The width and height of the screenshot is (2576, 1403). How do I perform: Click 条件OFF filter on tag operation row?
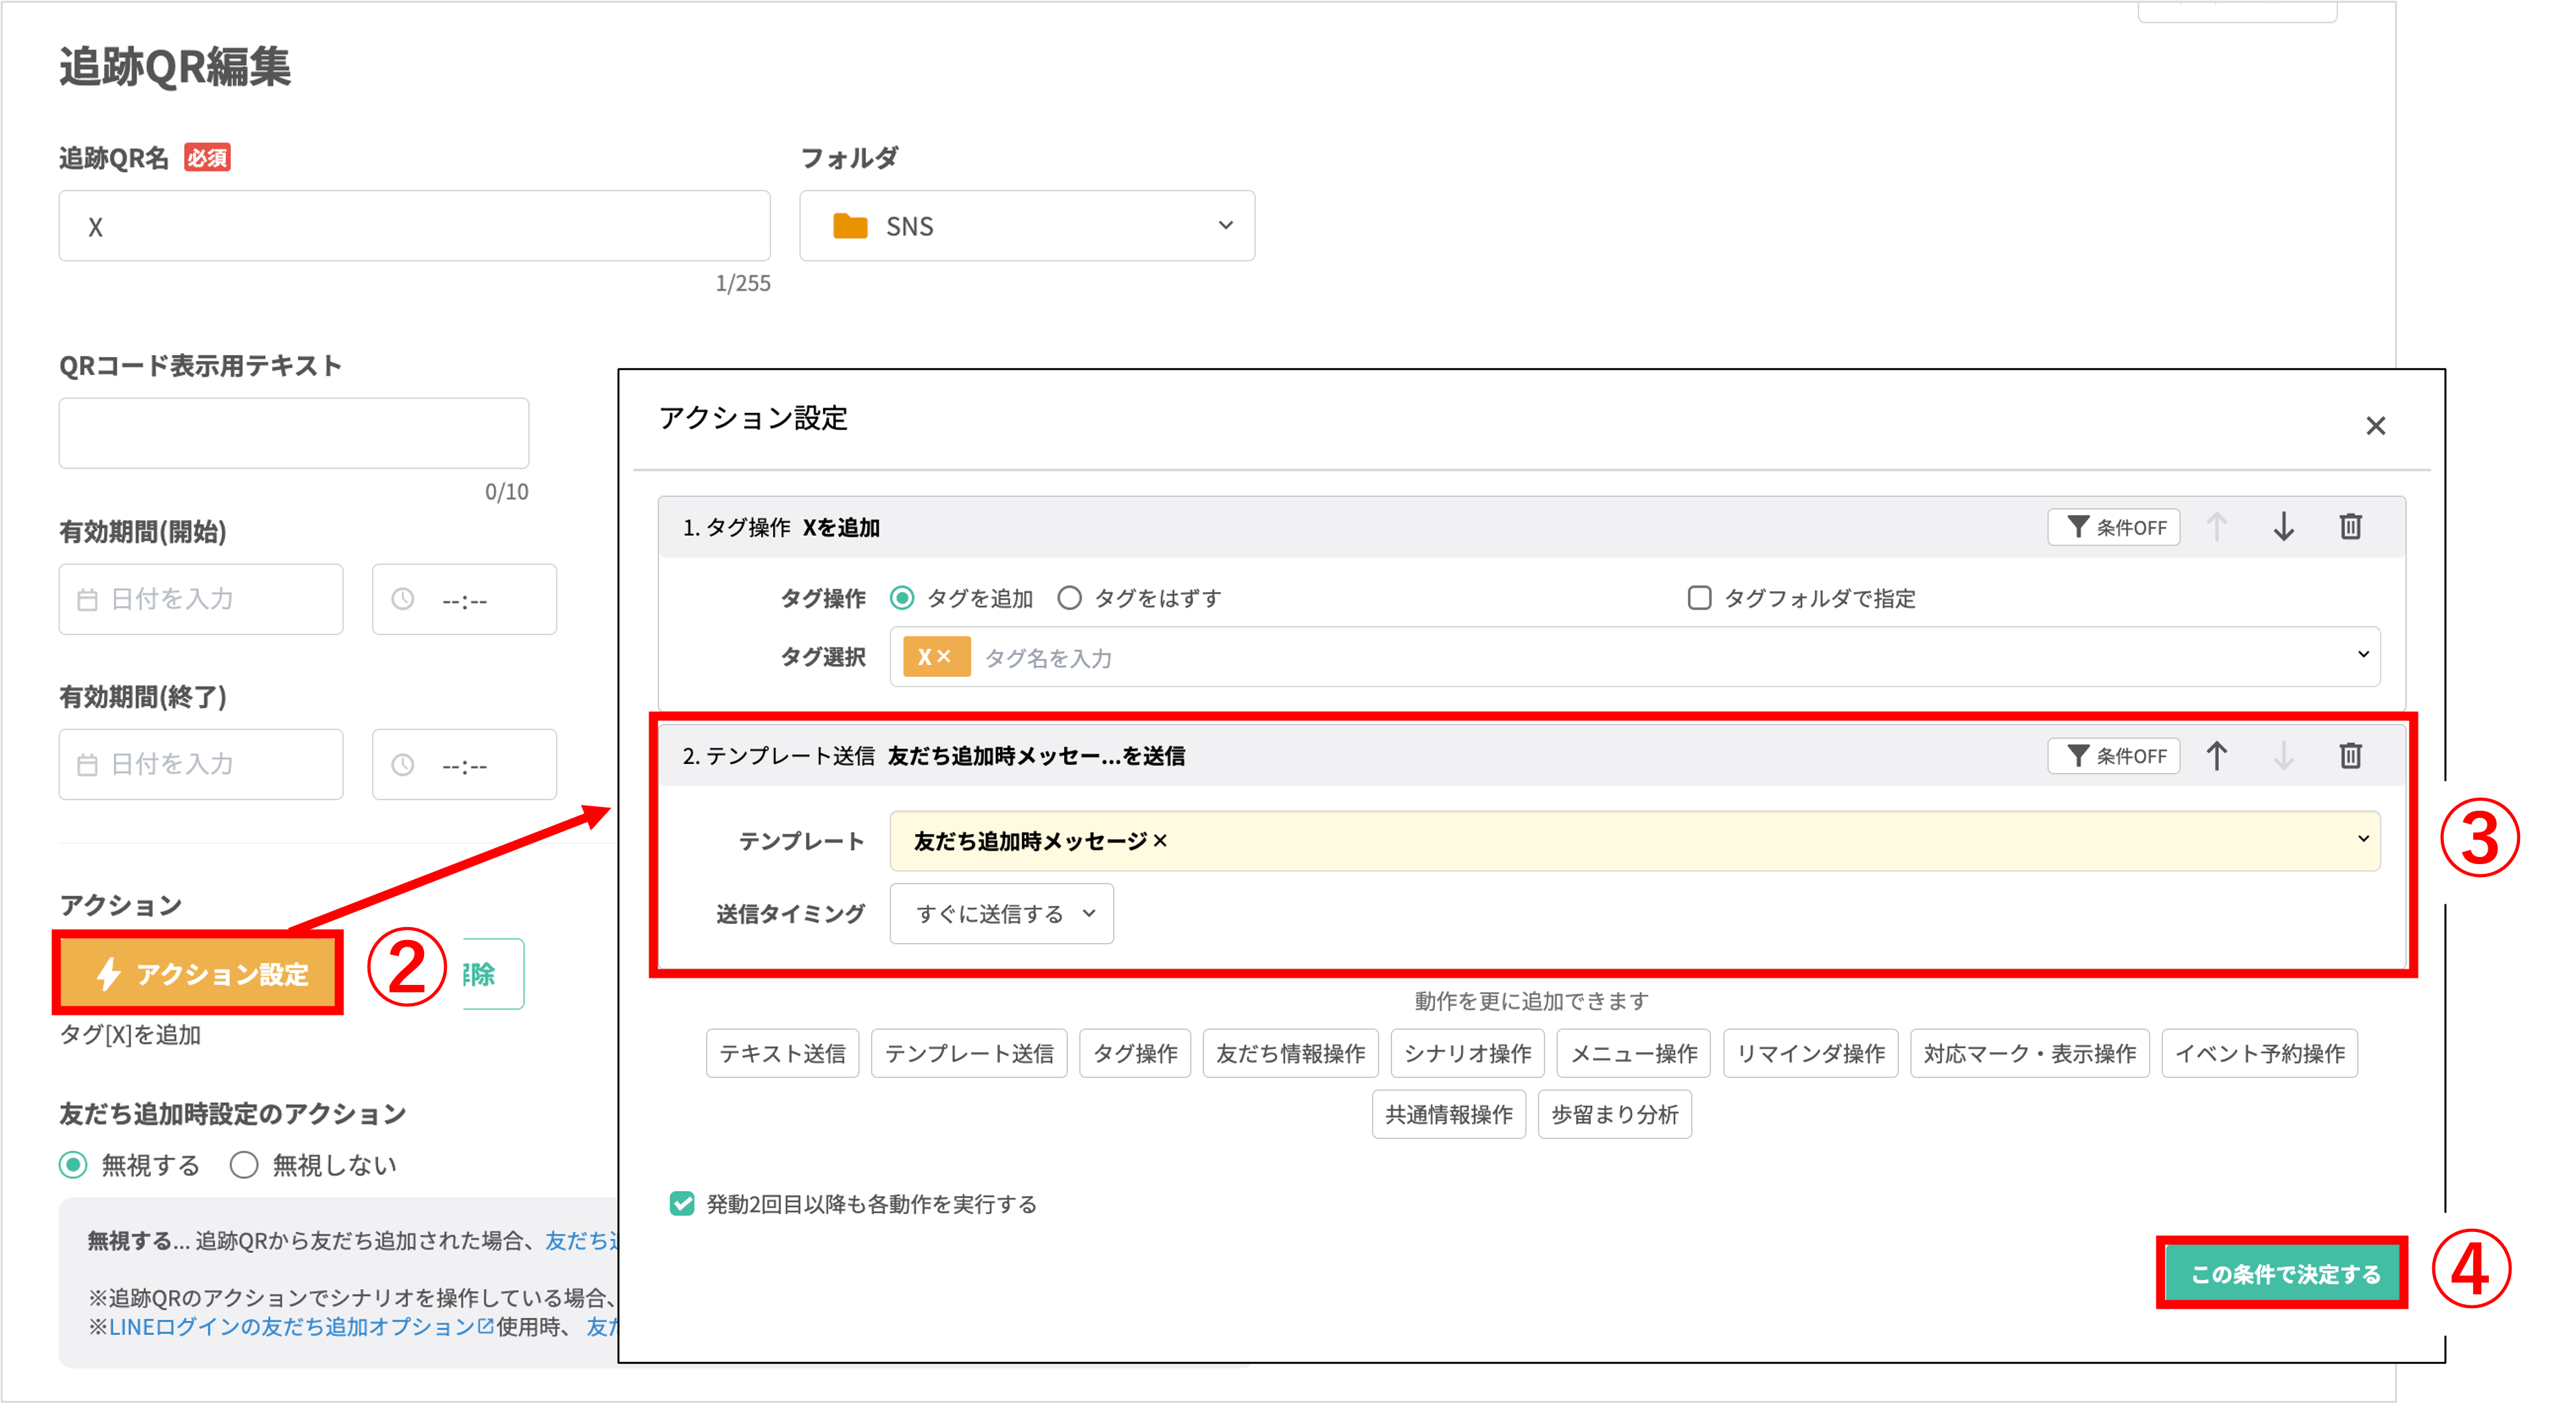[x=2113, y=527]
